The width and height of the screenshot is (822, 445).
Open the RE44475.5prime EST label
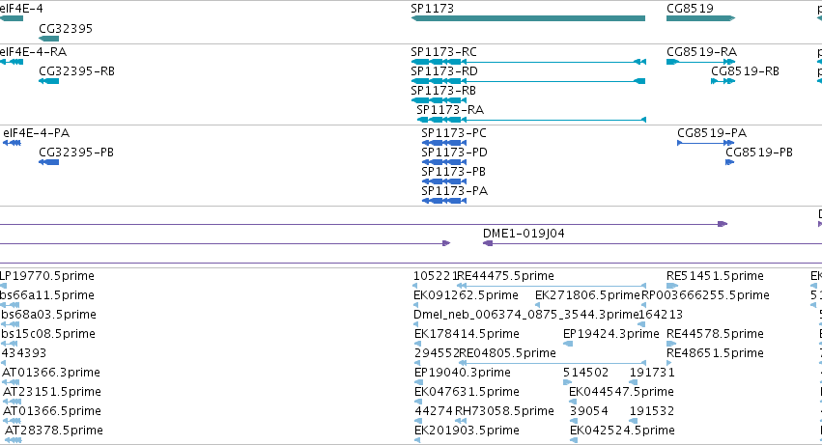[505, 276]
